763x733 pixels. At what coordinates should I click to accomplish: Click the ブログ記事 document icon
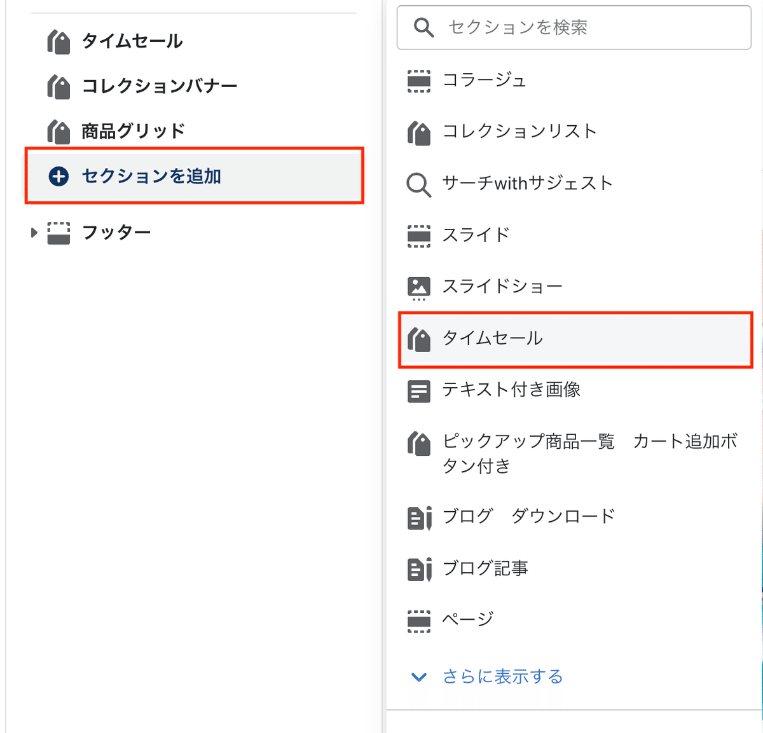click(x=419, y=569)
